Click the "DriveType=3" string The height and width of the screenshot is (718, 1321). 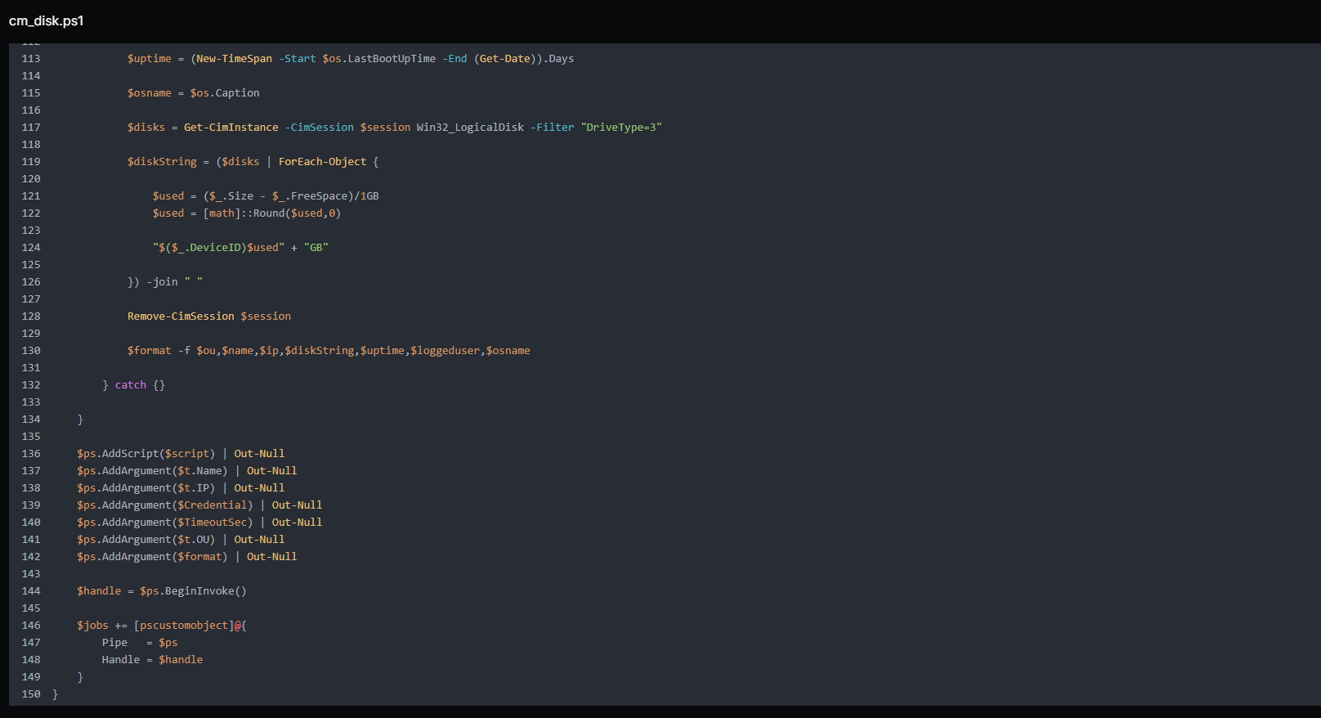click(621, 128)
